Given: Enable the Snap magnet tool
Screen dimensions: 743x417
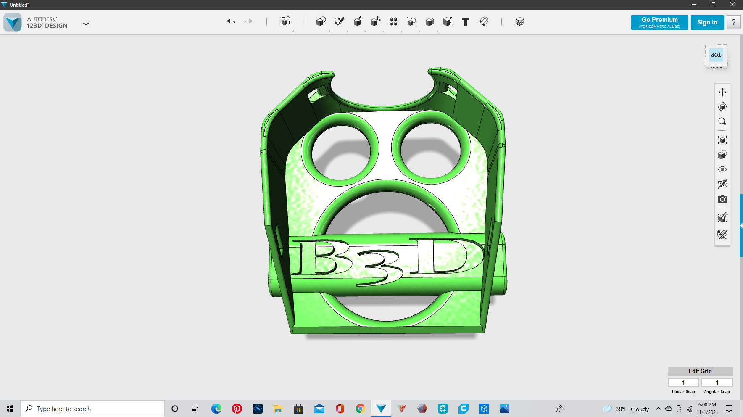Looking at the screenshot, I should pyautogui.click(x=483, y=22).
